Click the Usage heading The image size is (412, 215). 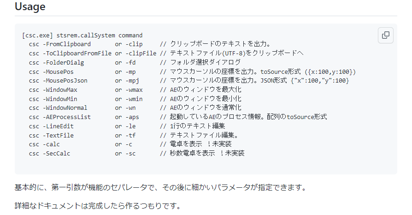(x=30, y=6)
